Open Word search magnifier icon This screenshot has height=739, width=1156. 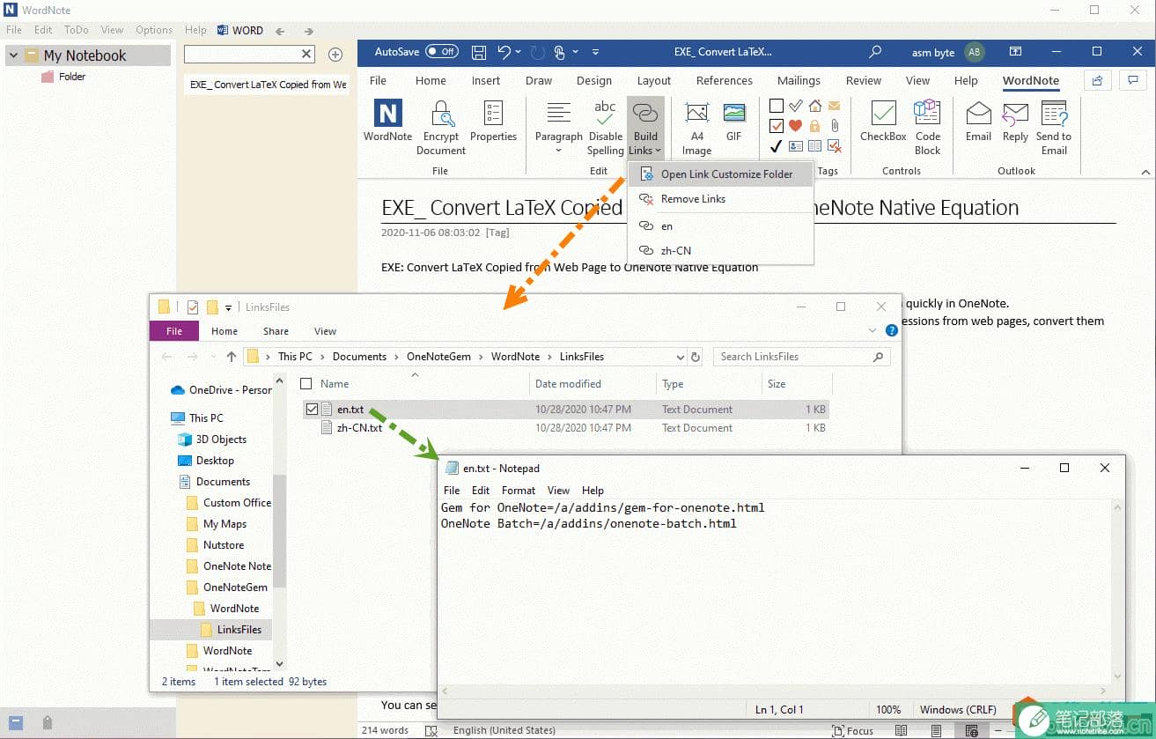[875, 52]
